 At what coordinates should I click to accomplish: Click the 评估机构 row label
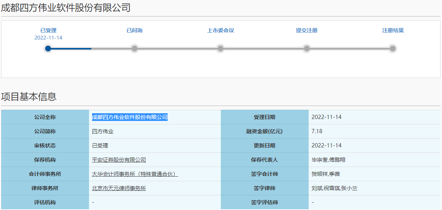pyautogui.click(x=45, y=203)
